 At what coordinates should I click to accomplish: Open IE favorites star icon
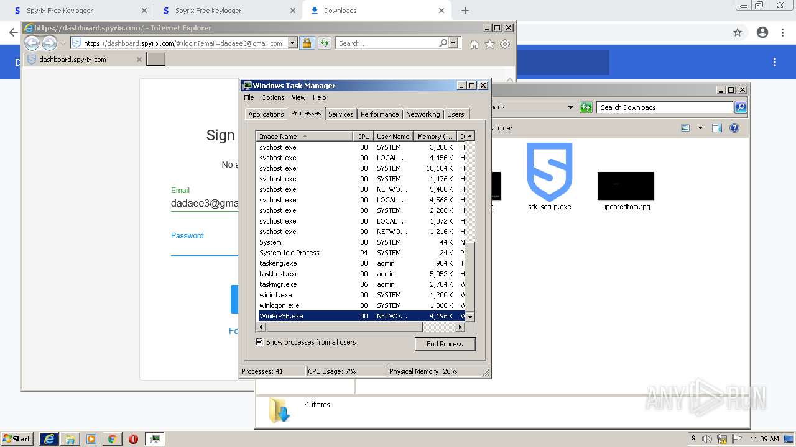tap(489, 44)
